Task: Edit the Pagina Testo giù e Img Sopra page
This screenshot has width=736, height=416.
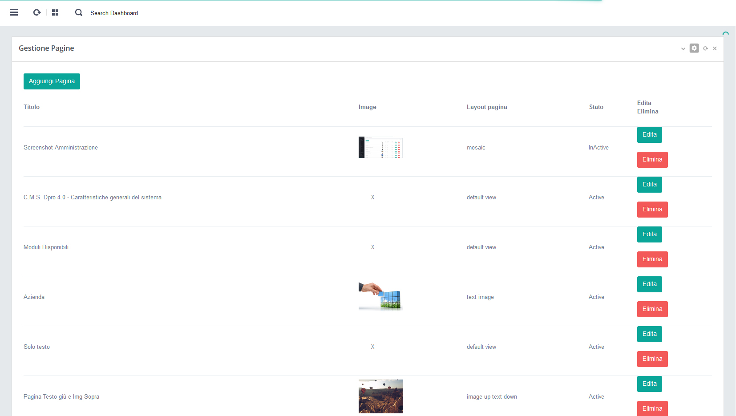Action: (x=649, y=384)
